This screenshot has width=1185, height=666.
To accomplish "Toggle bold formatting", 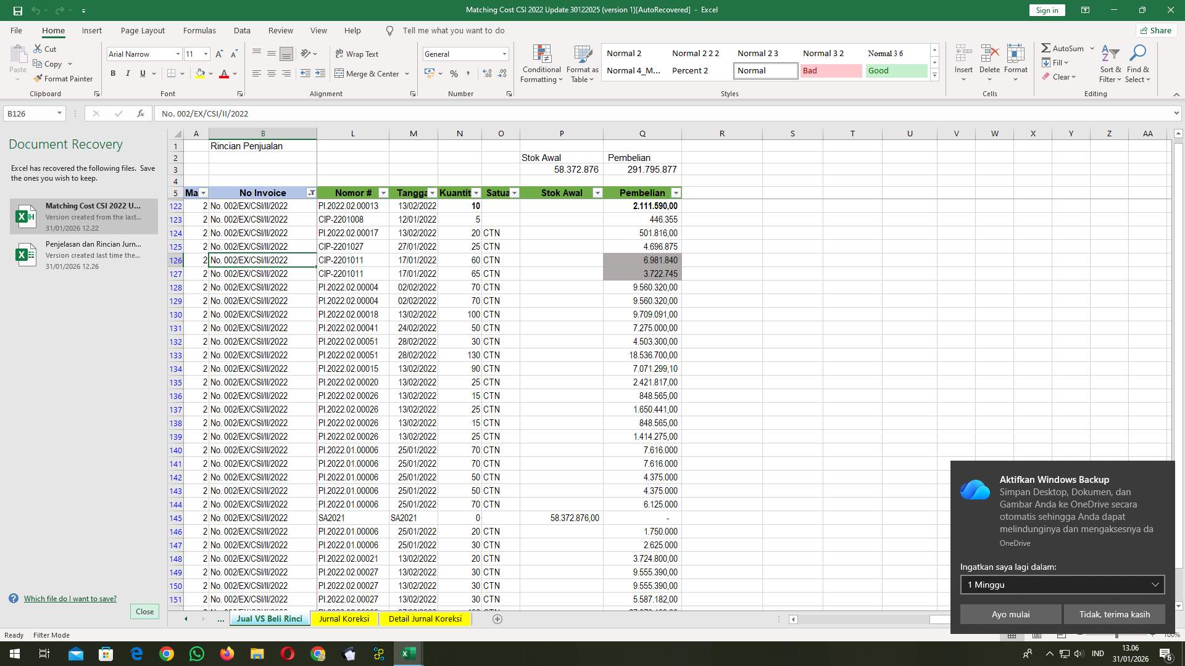I will point(113,73).
